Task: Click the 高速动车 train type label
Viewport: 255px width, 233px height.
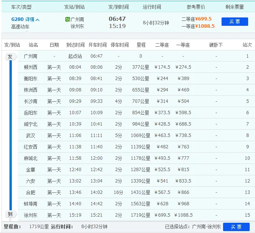Action: pyautogui.click(x=20, y=27)
